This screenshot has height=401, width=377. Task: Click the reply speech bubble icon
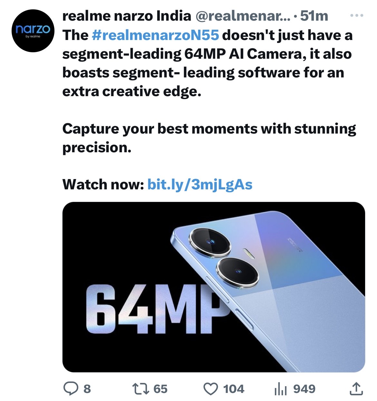coord(69,388)
